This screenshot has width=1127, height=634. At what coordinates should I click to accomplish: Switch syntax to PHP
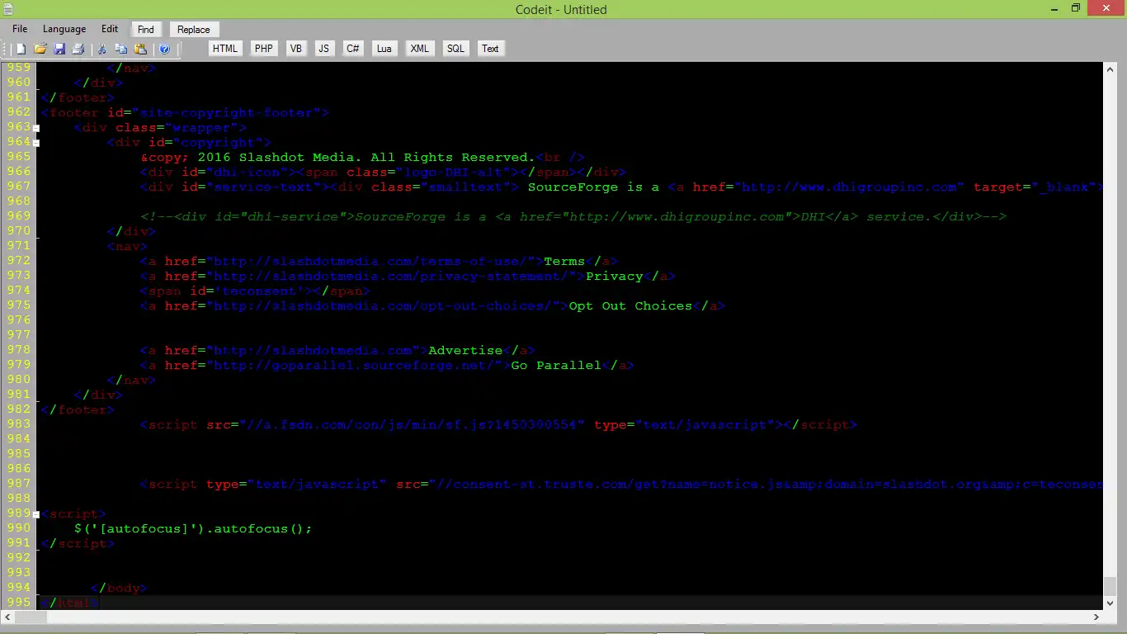(x=264, y=49)
